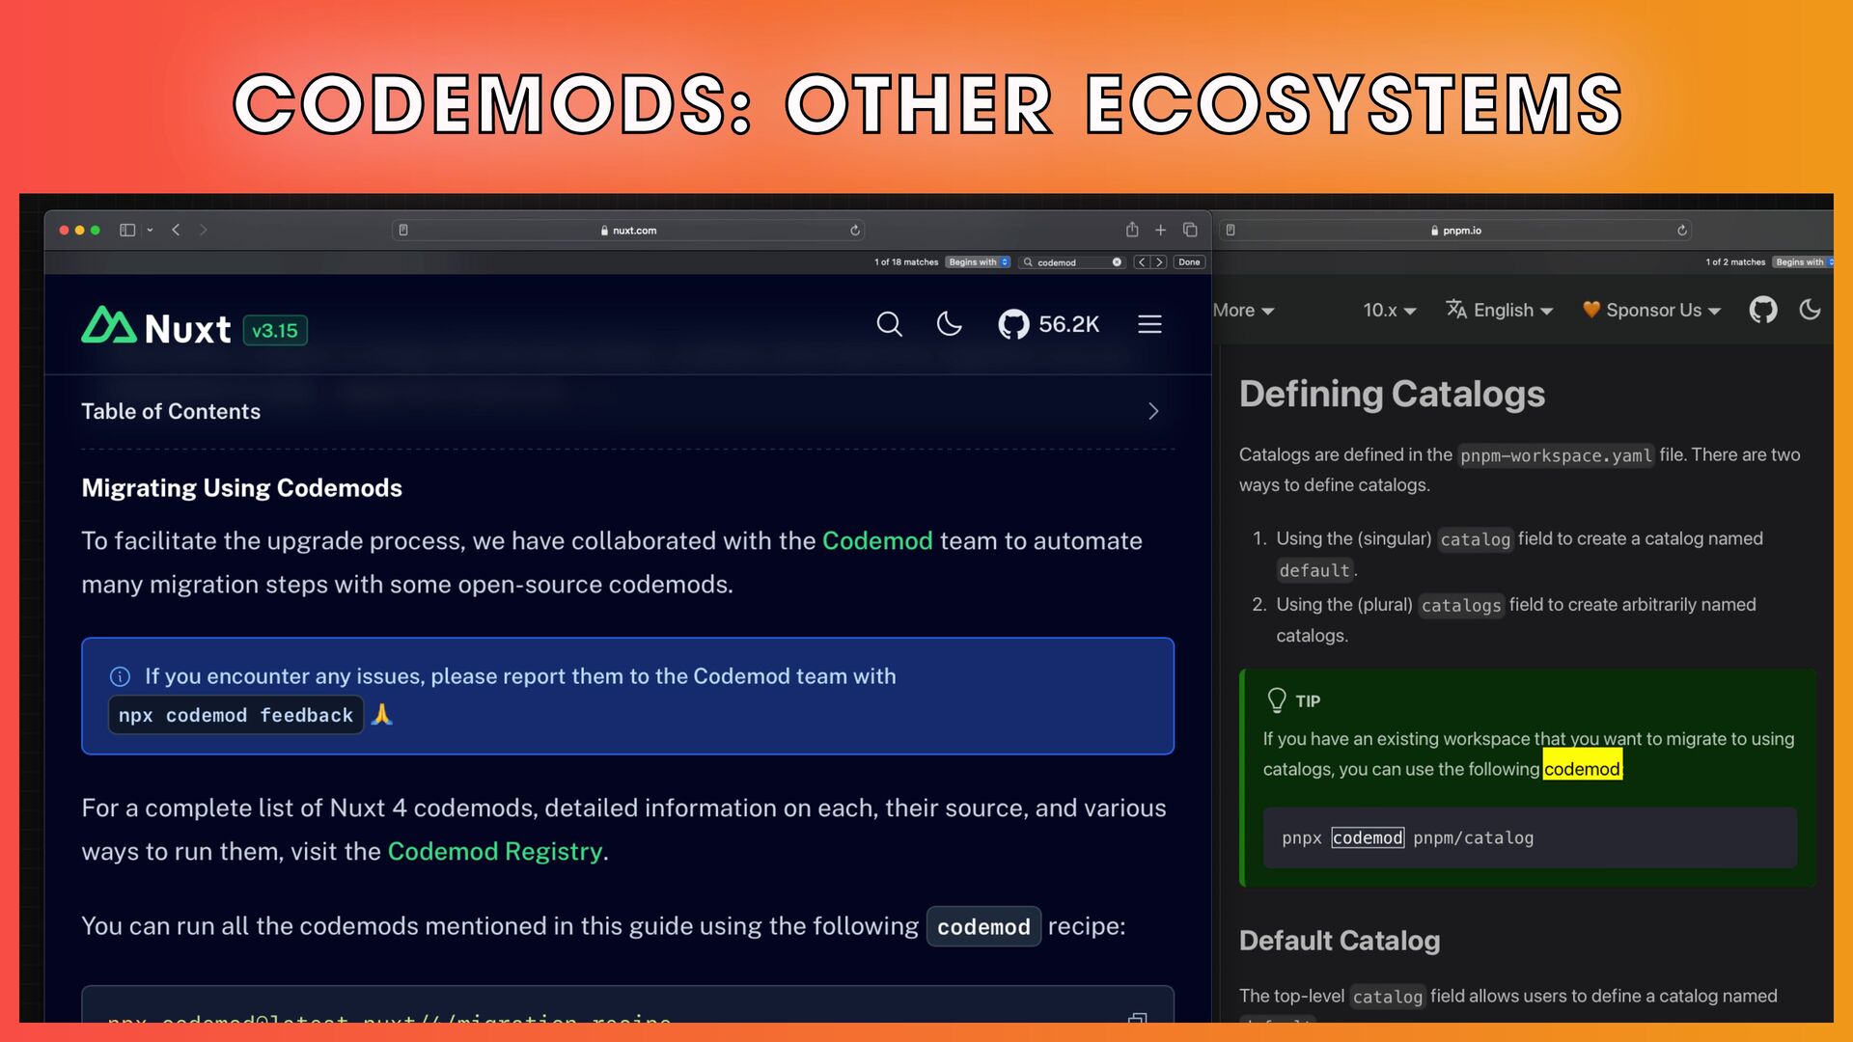
Task: Open the More menu on pnpm
Action: pyautogui.click(x=1244, y=310)
